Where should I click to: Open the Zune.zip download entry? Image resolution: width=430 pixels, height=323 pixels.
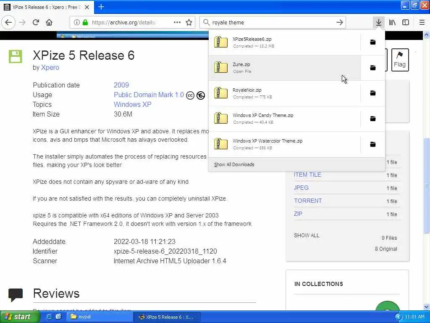[285, 68]
